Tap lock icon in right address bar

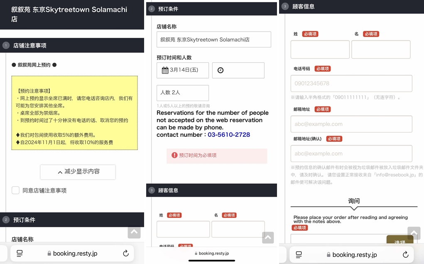pos(328,254)
